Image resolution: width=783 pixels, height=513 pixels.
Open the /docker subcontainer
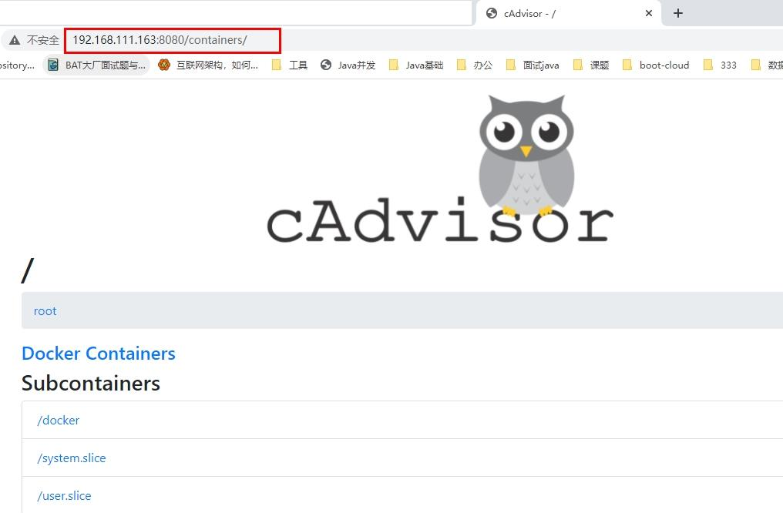coord(59,420)
